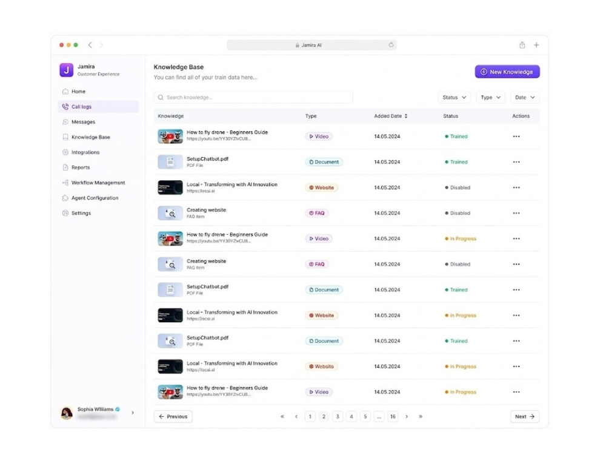Click Trained status in first row
The image size is (606, 455).
pyautogui.click(x=456, y=136)
